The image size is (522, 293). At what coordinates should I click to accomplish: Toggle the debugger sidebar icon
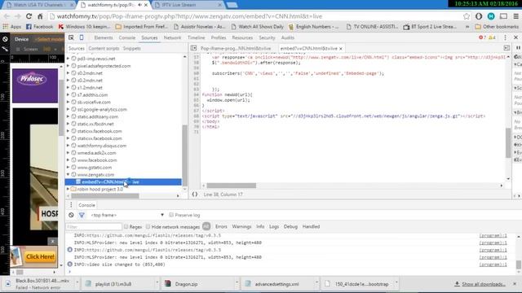pos(507,48)
